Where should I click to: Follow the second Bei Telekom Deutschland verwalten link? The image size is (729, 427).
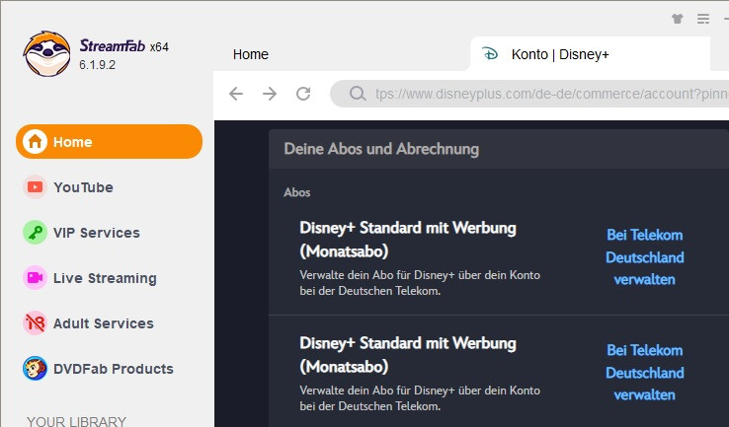pyautogui.click(x=644, y=373)
